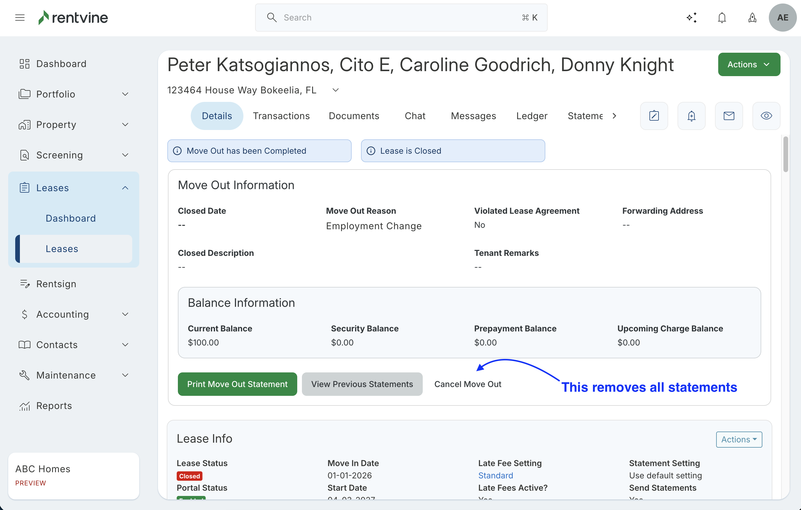Click the hamburger menu icon
This screenshot has width=801, height=510.
[20, 18]
